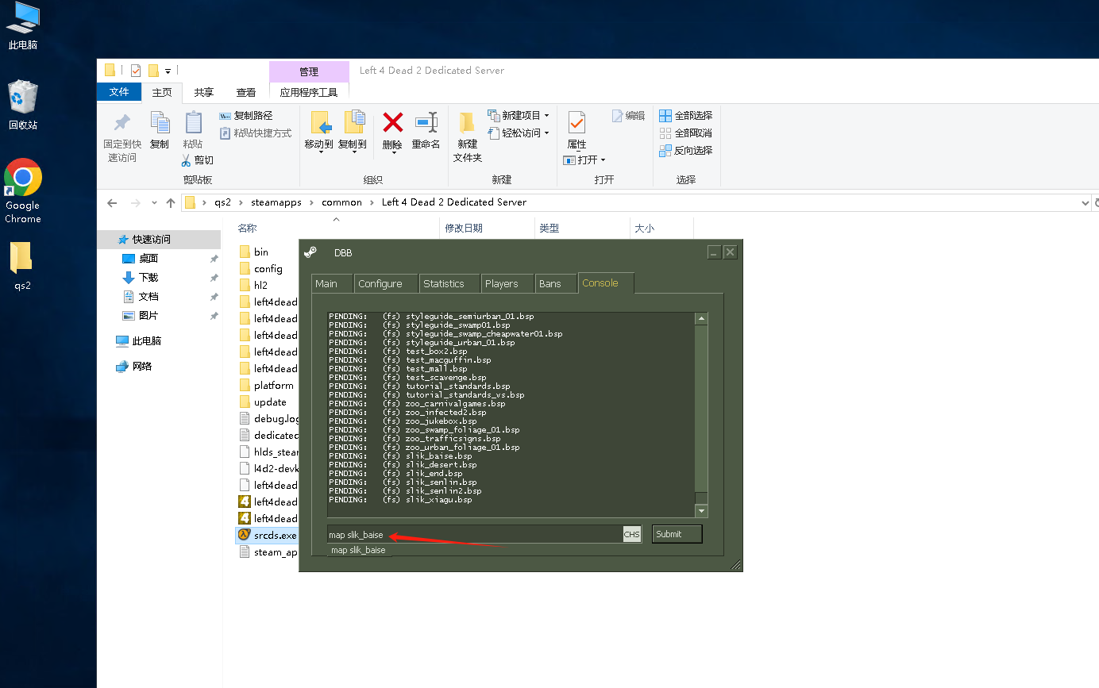1099x688 pixels.
Task: Select the srcds.exe file
Action: 268,536
